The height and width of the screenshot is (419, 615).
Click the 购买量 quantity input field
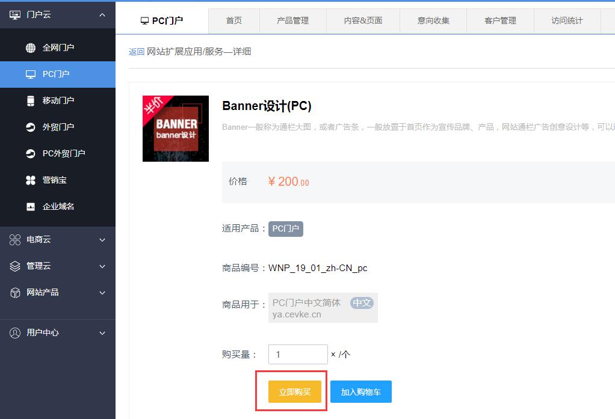[x=298, y=355]
